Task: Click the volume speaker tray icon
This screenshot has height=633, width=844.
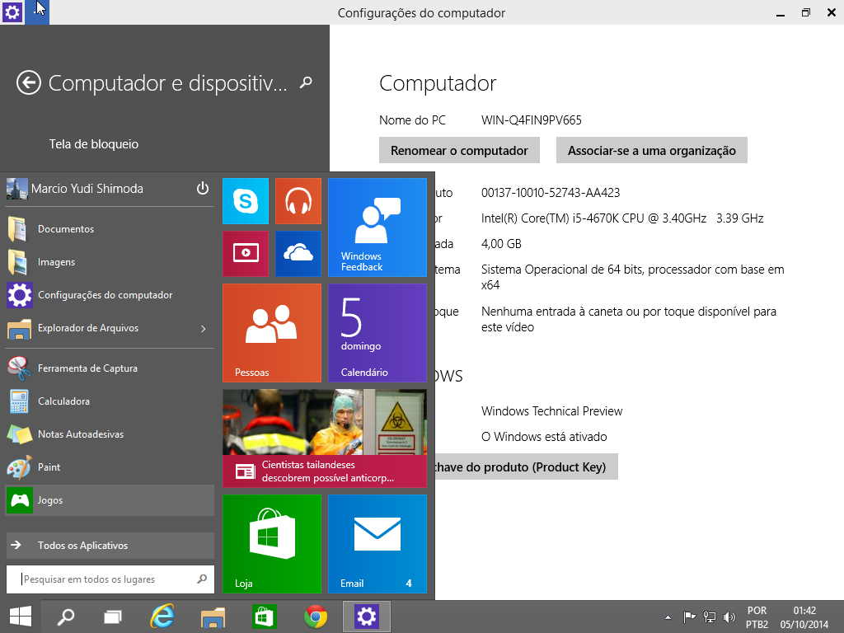Action: pyautogui.click(x=729, y=617)
